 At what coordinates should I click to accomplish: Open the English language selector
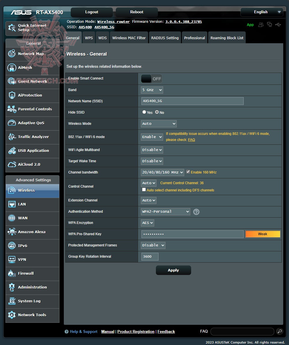262,12
